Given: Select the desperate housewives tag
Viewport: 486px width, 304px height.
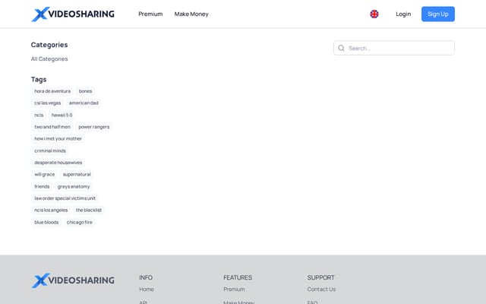Looking at the screenshot, I should pyautogui.click(x=58, y=163).
